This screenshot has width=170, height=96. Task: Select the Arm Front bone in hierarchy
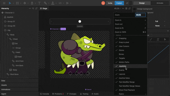point(19,61)
